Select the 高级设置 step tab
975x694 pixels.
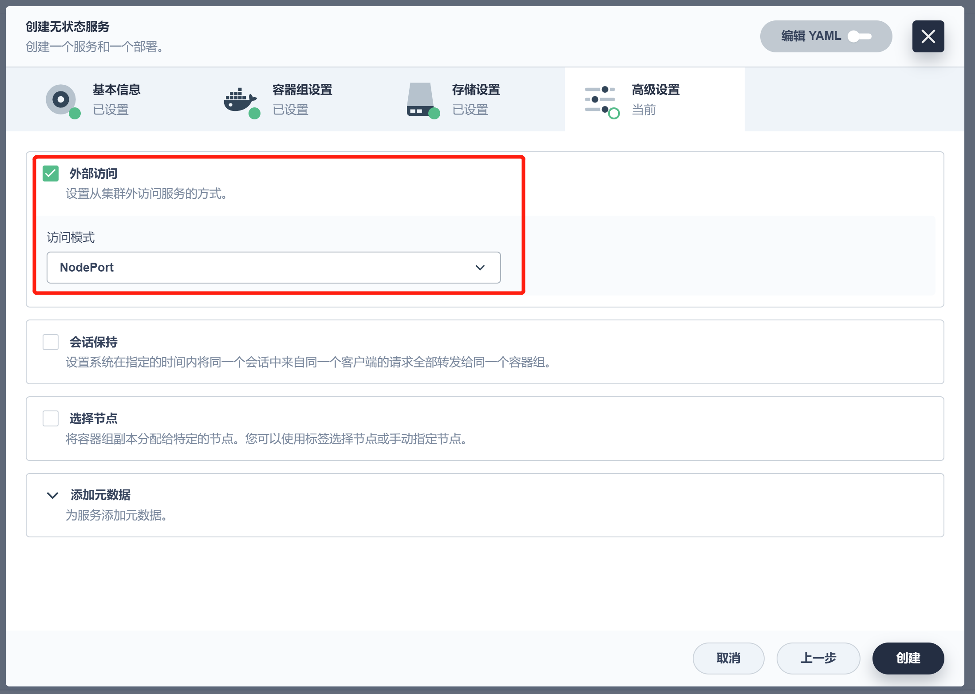655,90
